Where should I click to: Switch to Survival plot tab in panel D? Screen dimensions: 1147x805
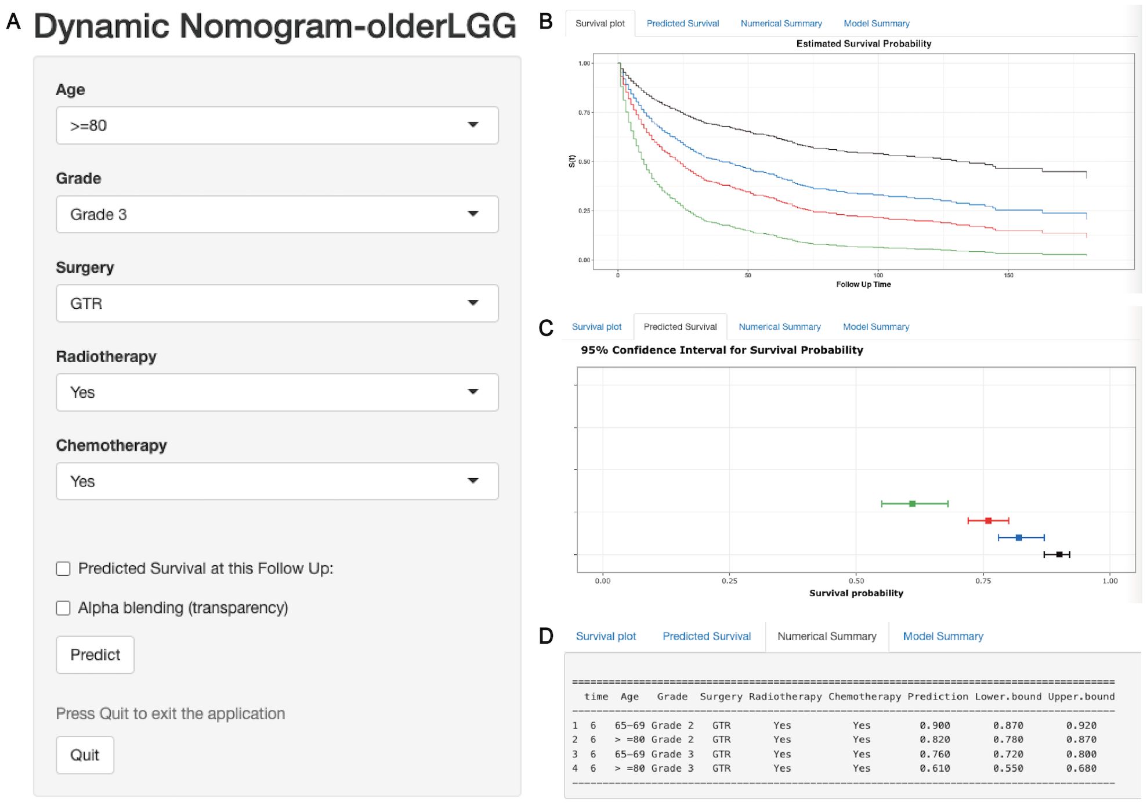[606, 636]
